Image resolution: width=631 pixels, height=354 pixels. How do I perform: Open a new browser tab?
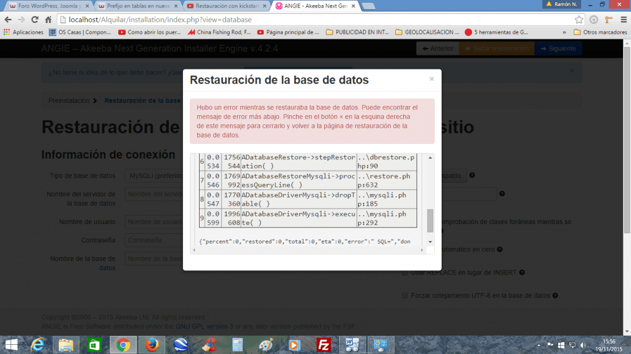tap(368, 6)
